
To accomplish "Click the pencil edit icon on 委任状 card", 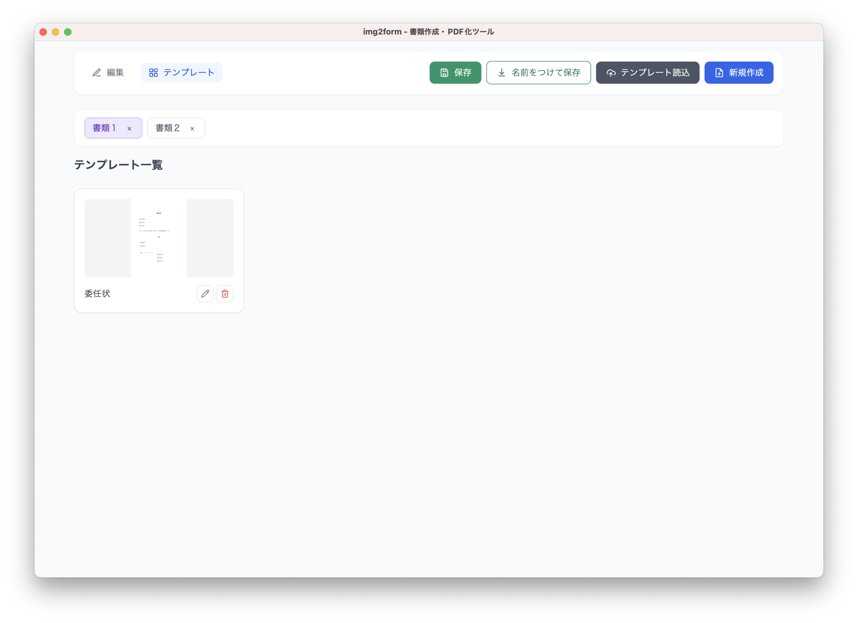I will tap(205, 294).
